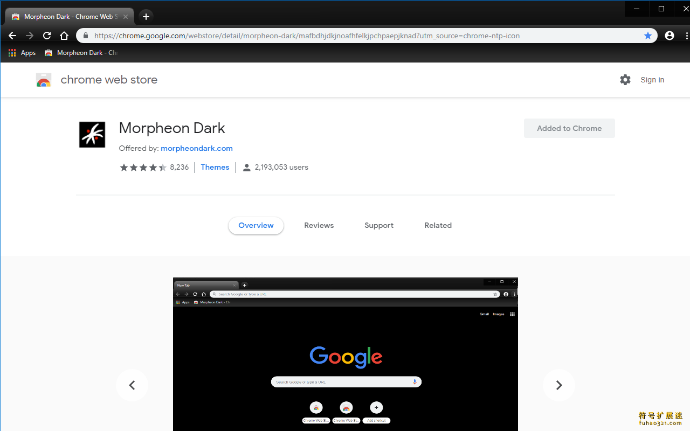Click the users person icon

pos(246,168)
